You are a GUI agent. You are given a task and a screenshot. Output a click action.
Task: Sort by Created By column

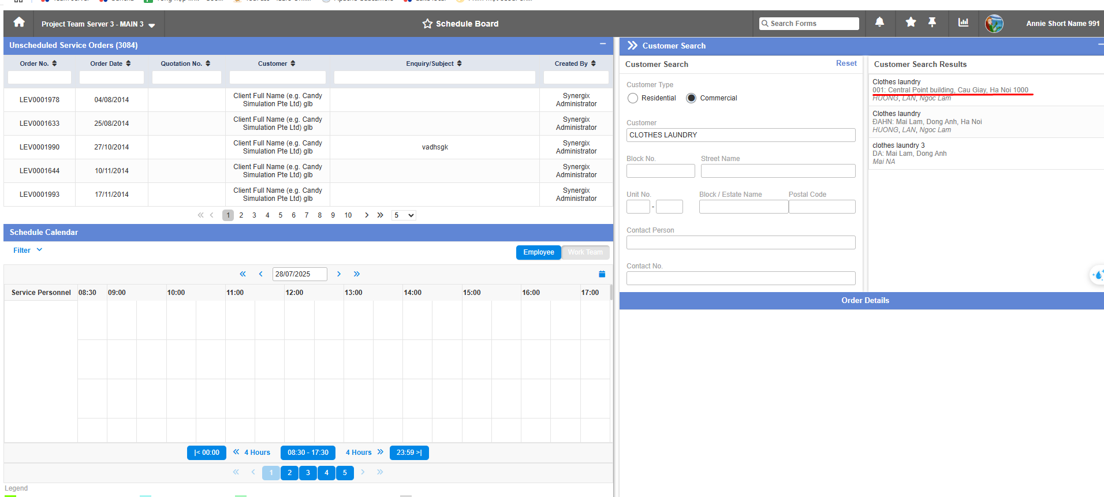593,63
